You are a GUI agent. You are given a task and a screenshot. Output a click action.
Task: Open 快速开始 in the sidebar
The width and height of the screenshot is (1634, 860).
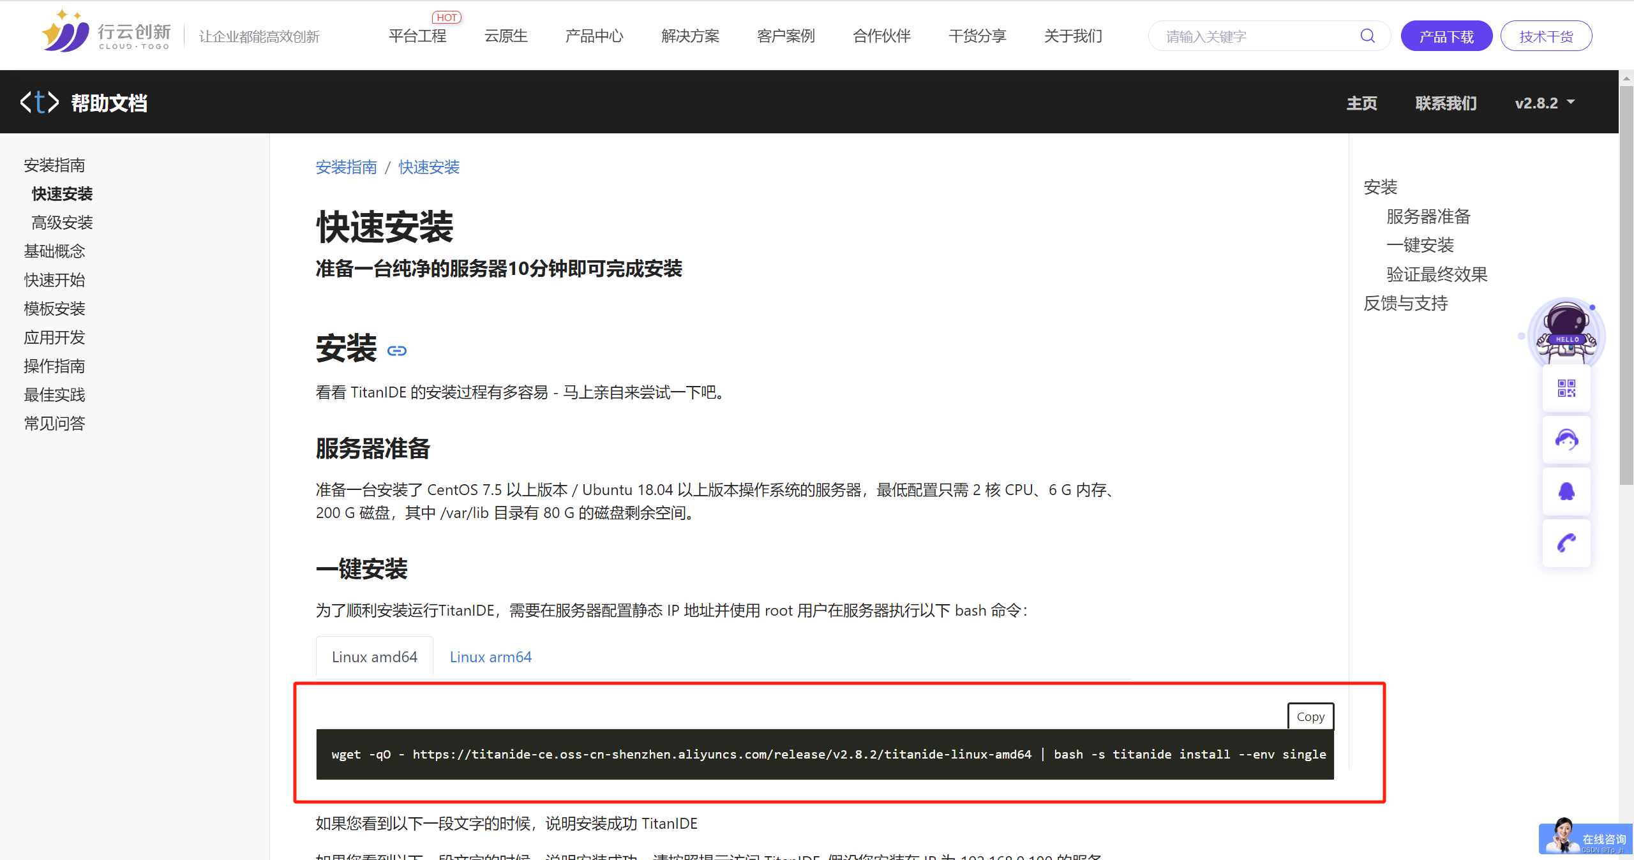tap(54, 280)
